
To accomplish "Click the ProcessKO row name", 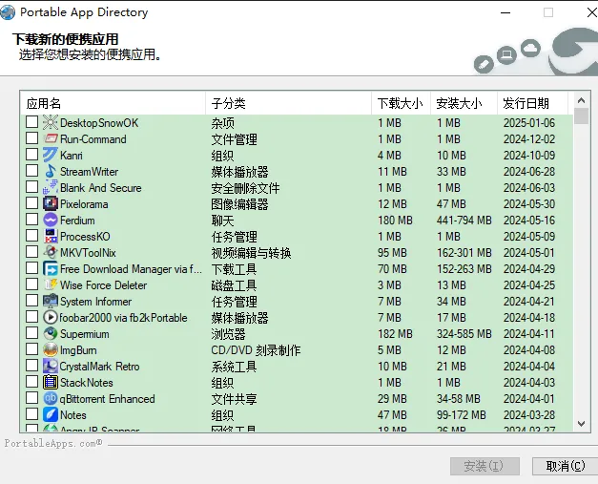I will (85, 237).
